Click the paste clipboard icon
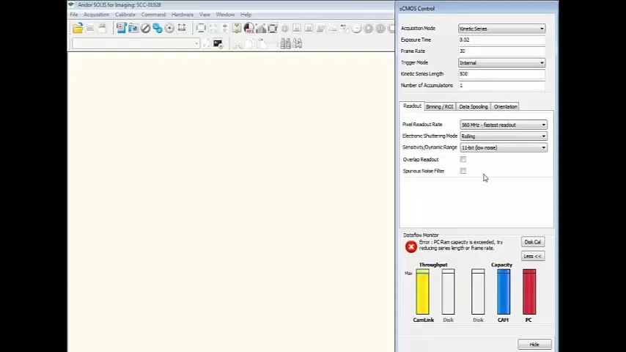Viewport: 626px width, 352px height. click(x=262, y=43)
